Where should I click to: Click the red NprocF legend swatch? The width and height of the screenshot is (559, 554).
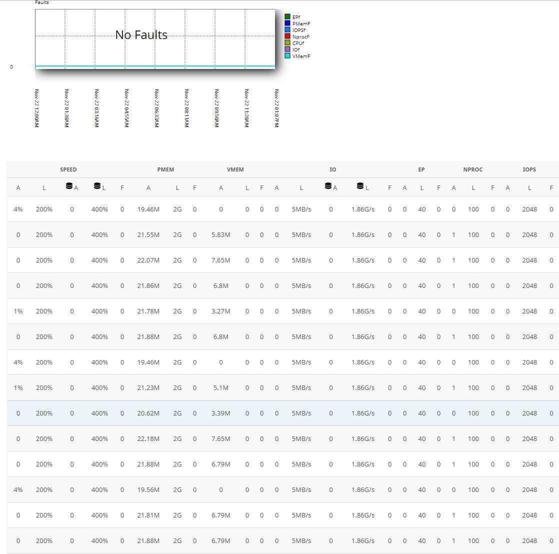(x=287, y=36)
